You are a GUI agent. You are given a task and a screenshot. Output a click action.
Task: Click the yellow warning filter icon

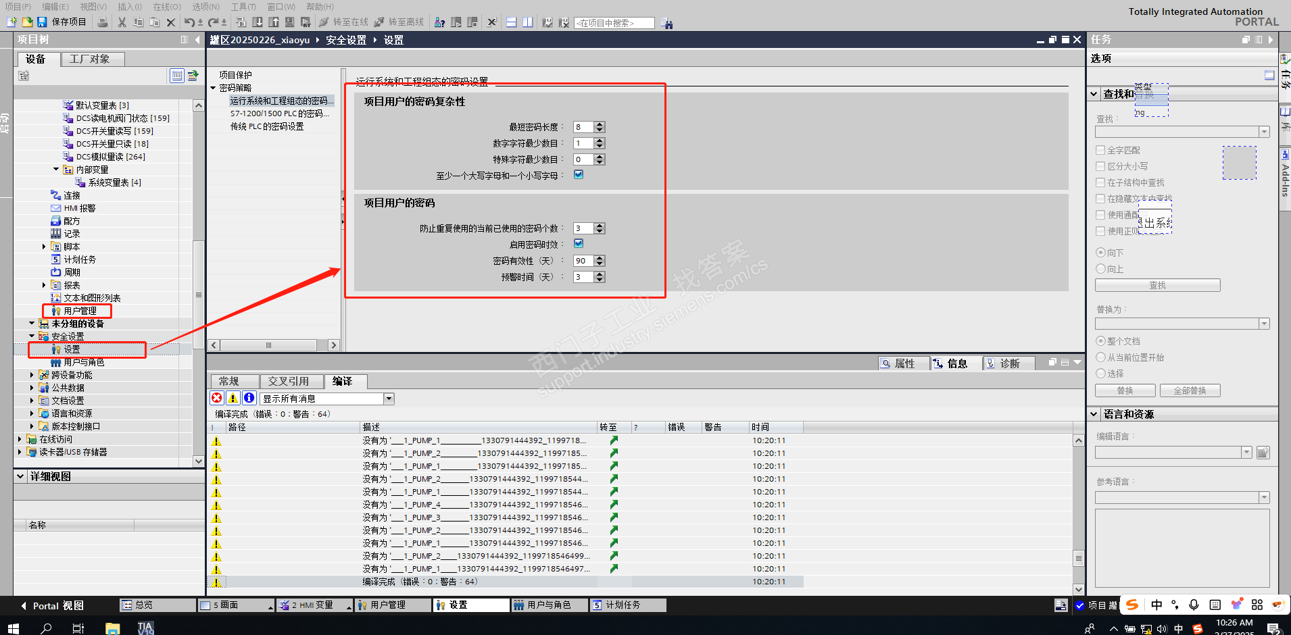pyautogui.click(x=233, y=399)
